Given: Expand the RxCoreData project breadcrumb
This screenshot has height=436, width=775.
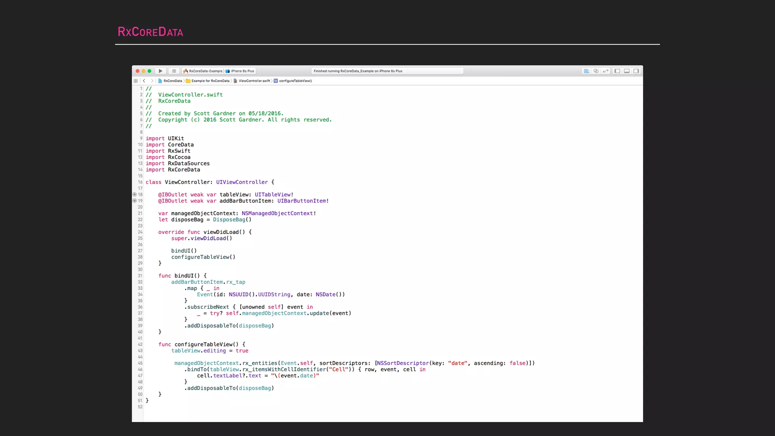Looking at the screenshot, I should pos(170,81).
